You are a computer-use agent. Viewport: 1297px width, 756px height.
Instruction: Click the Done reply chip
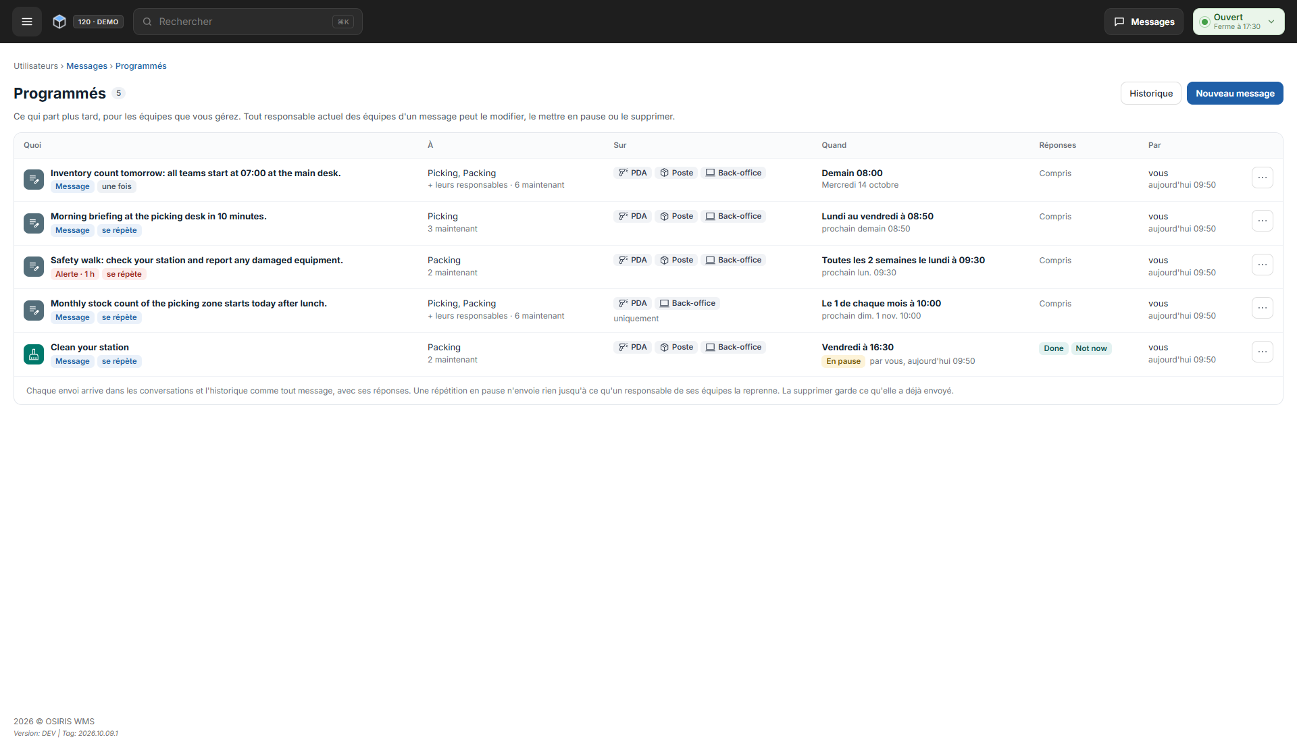(1053, 348)
